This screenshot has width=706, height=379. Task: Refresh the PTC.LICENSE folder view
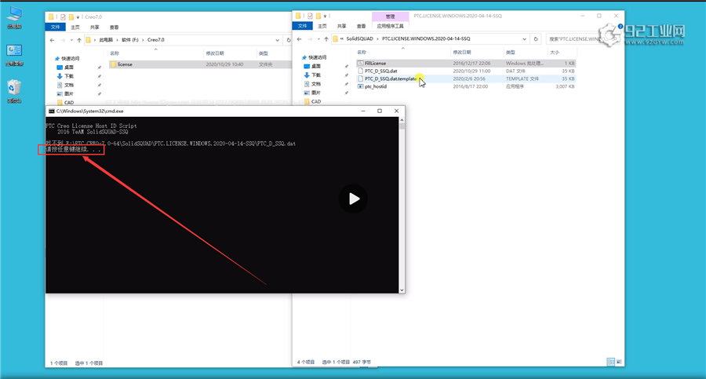coord(536,39)
